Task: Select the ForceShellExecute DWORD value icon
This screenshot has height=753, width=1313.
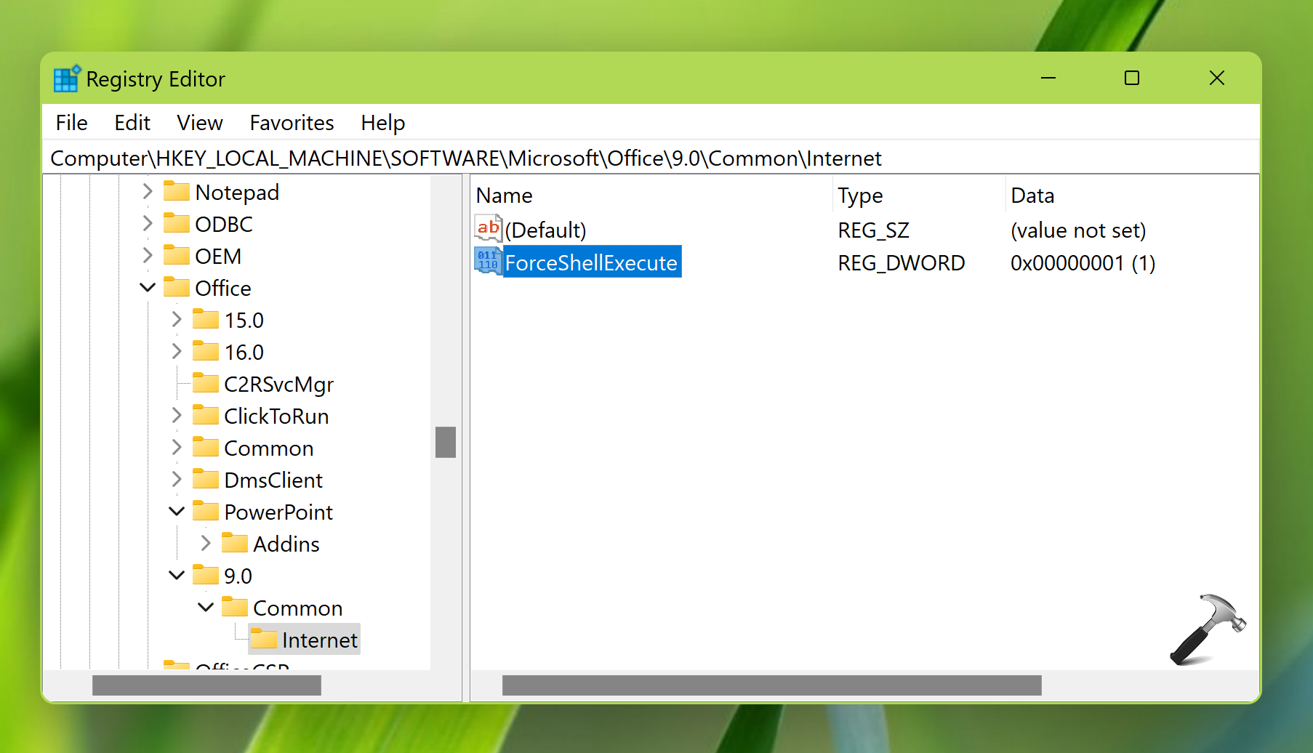Action: coord(488,262)
